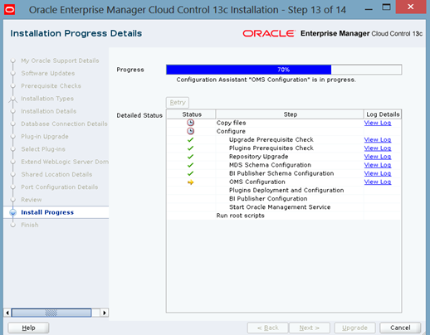Screen dimensions: 430x335
Task: Click the Oracle red logo icon in title bar
Action: point(10,10)
